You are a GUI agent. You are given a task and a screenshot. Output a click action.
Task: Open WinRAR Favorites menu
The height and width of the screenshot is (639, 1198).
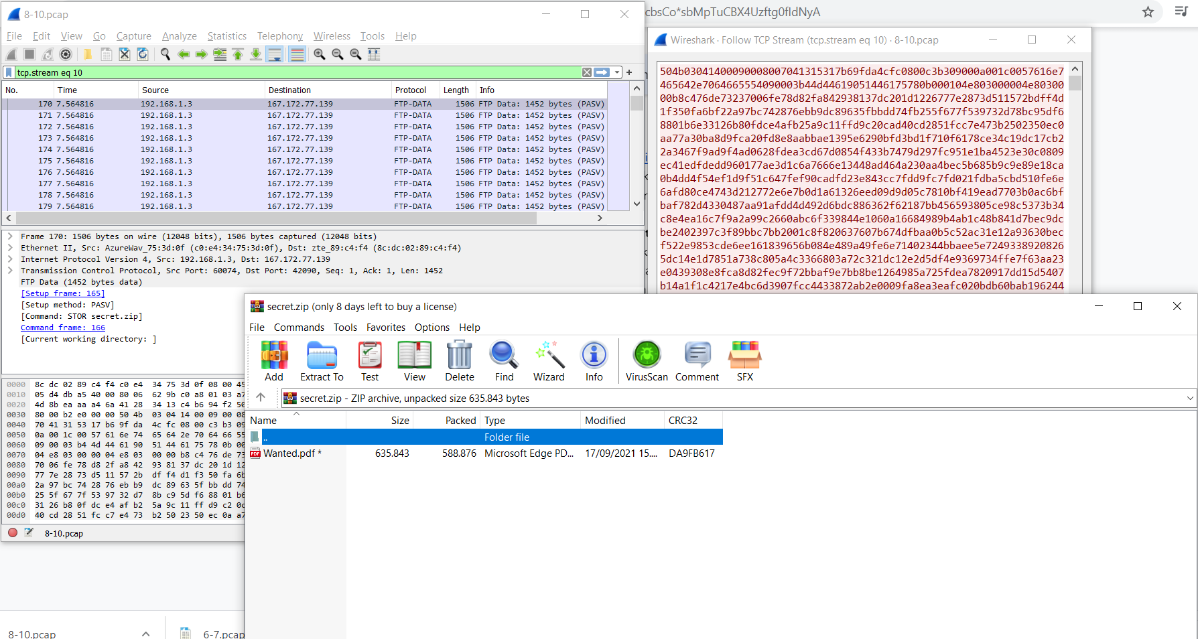pyautogui.click(x=386, y=328)
